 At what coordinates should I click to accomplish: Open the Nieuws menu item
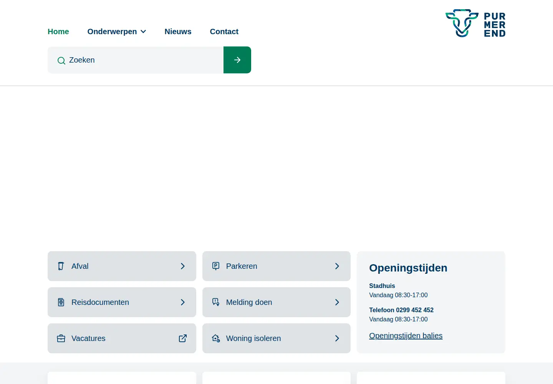178,31
